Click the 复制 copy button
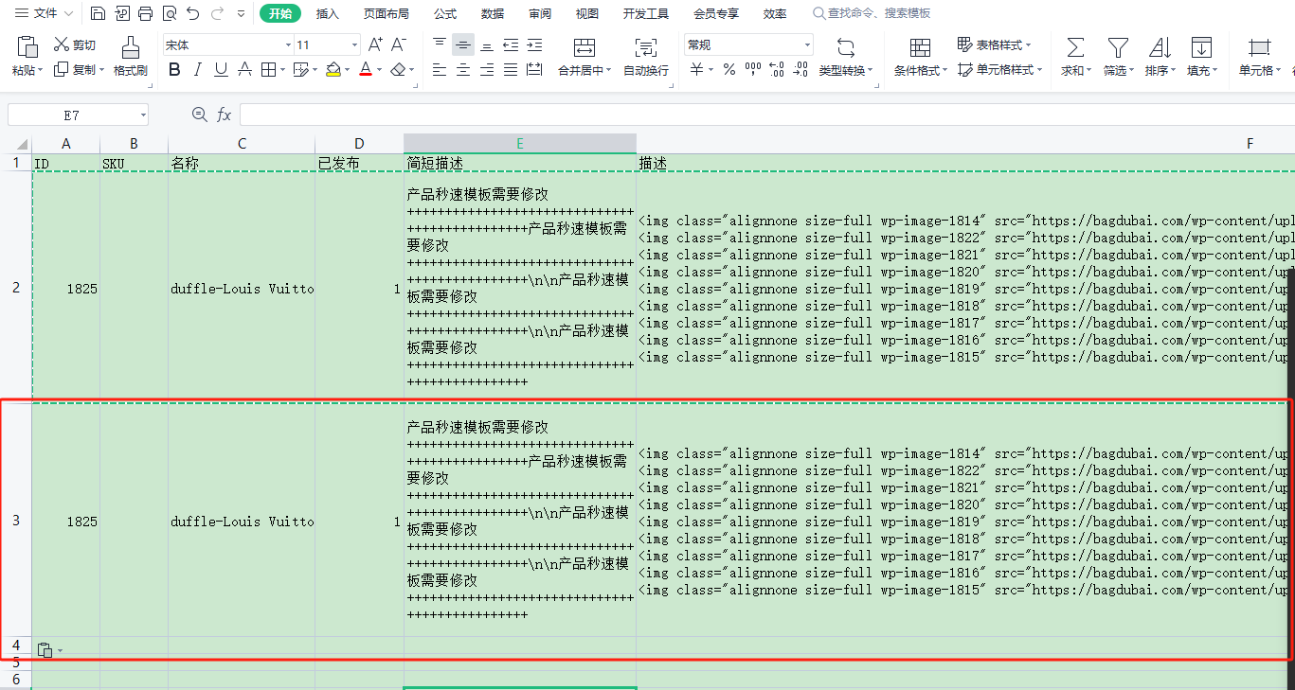Image resolution: width=1295 pixels, height=690 pixels. click(81, 69)
